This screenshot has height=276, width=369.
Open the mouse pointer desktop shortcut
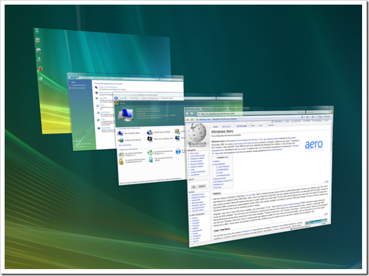point(39,59)
